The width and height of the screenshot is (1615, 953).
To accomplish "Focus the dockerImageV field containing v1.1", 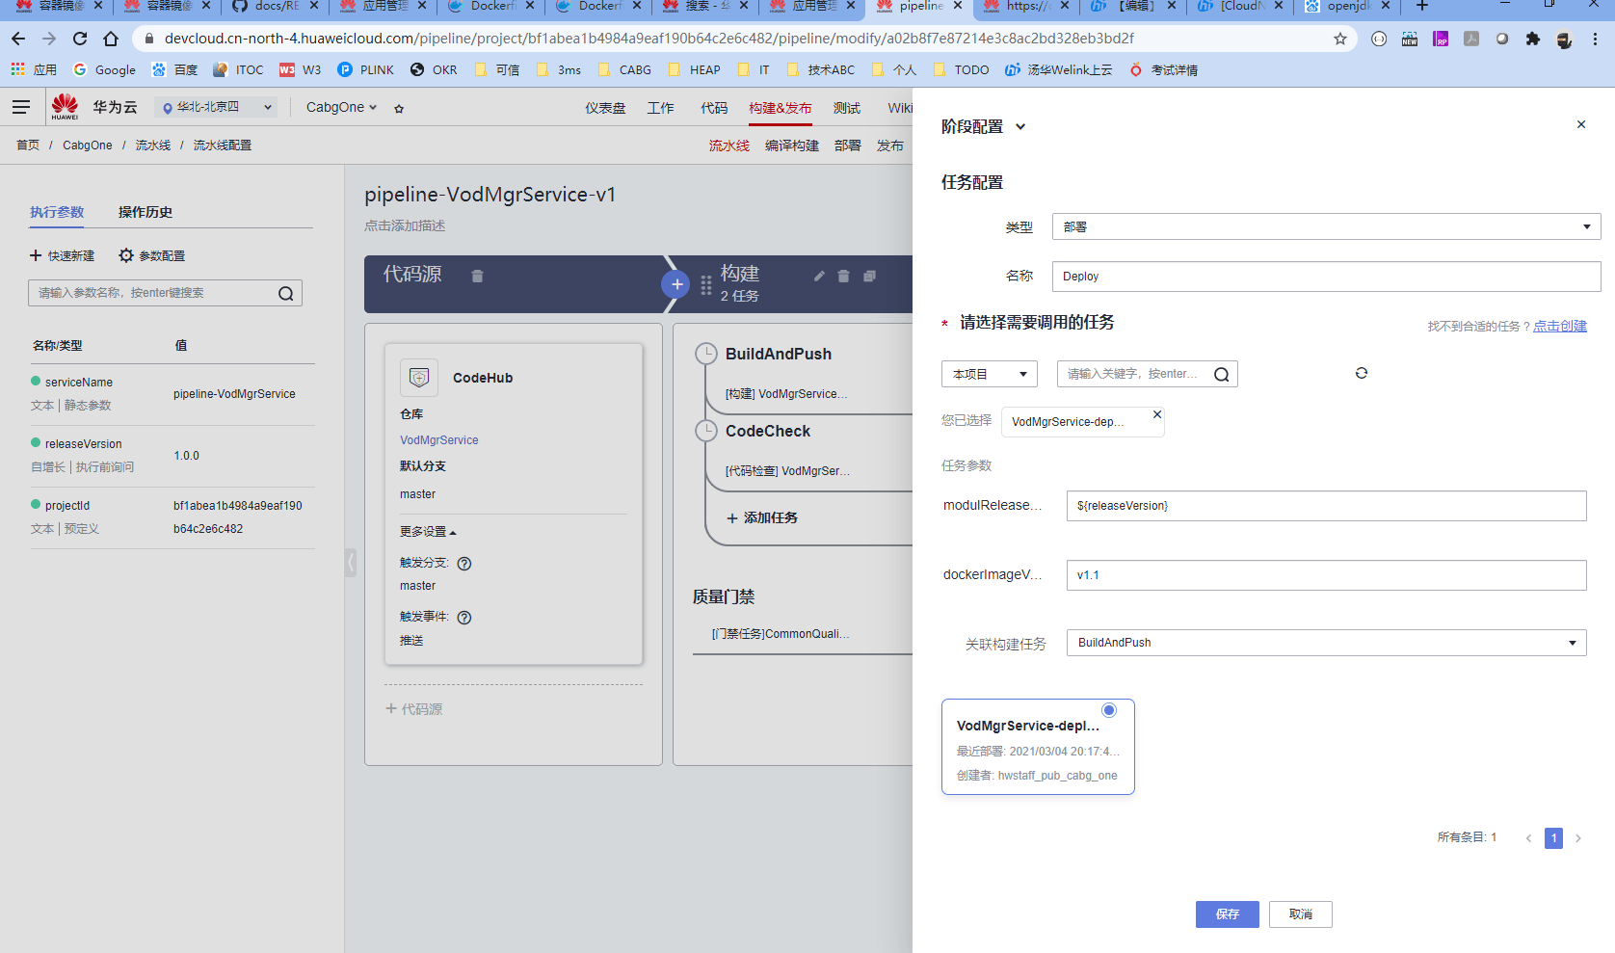I will pos(1326,575).
